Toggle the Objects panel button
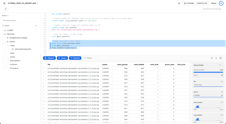 49,58
